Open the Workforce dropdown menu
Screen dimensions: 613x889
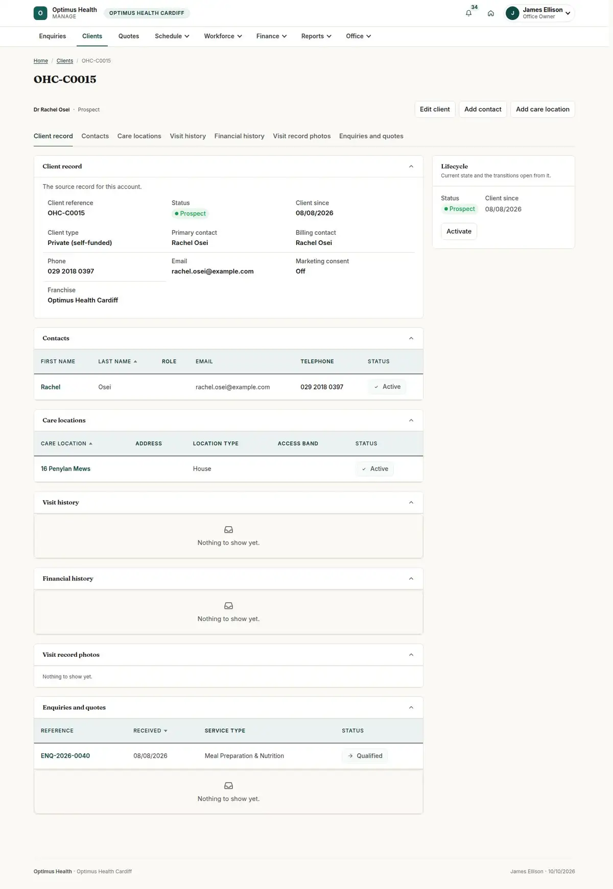point(223,36)
